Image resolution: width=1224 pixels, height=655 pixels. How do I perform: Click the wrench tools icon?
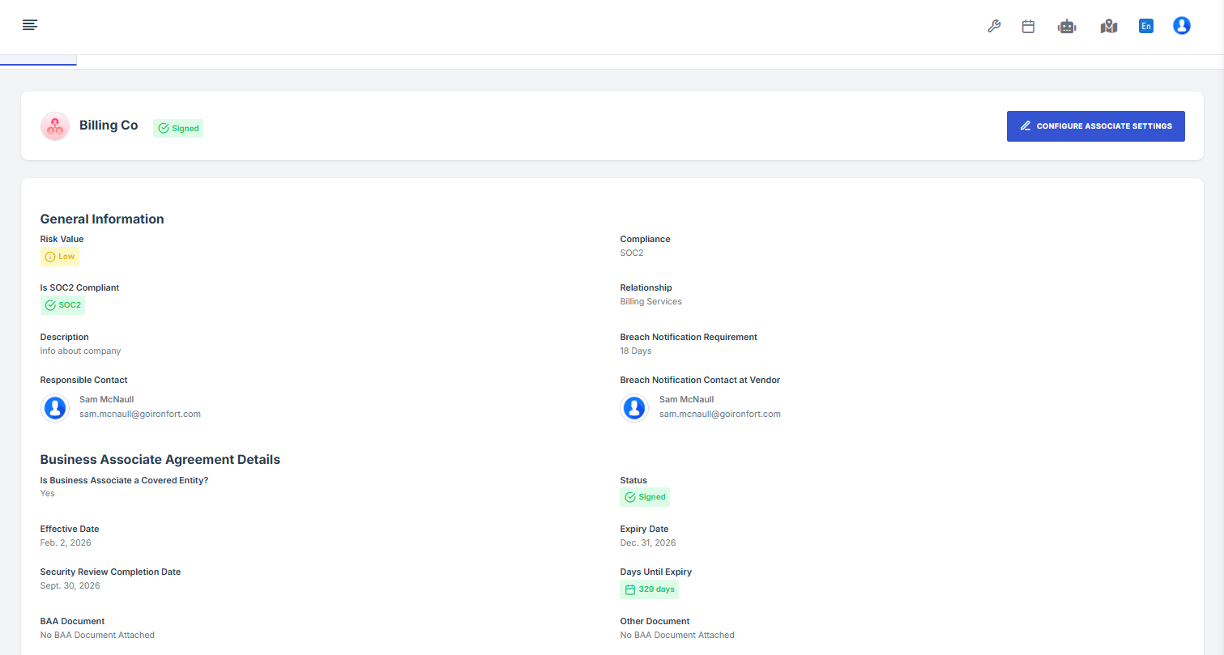point(994,27)
